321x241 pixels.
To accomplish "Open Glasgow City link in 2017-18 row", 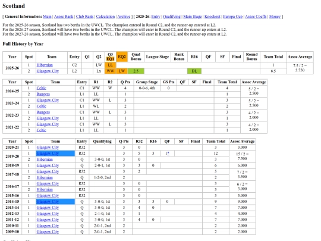I will pyautogui.click(x=48, y=171).
